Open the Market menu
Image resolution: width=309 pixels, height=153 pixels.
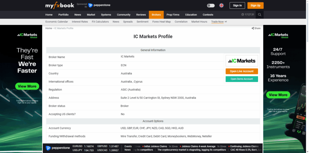pyautogui.click(x=91, y=15)
